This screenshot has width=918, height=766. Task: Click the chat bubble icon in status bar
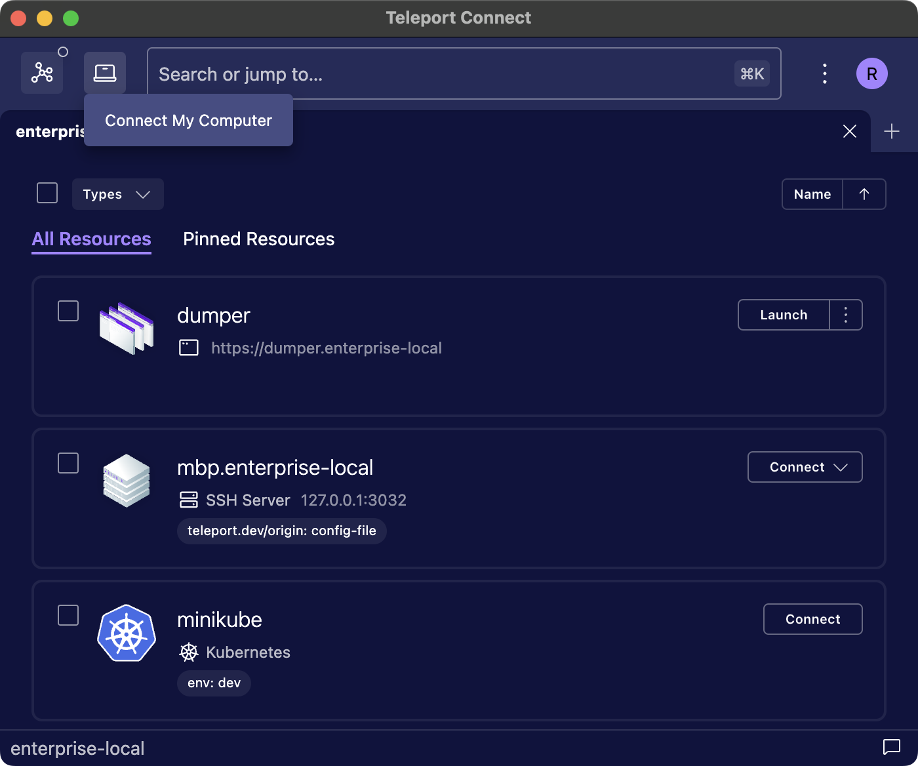[x=891, y=747]
